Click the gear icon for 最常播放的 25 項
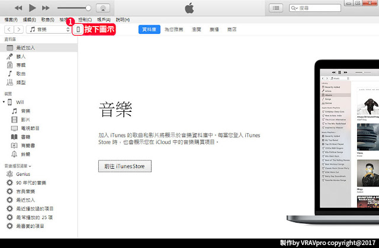The height and width of the screenshot is (248, 379). (9, 217)
